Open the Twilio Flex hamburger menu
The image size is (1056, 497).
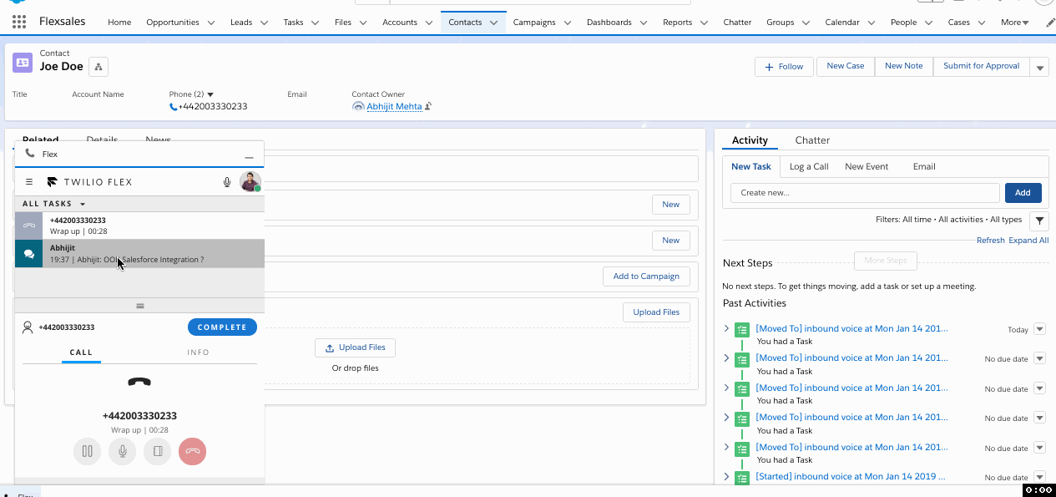coord(29,181)
